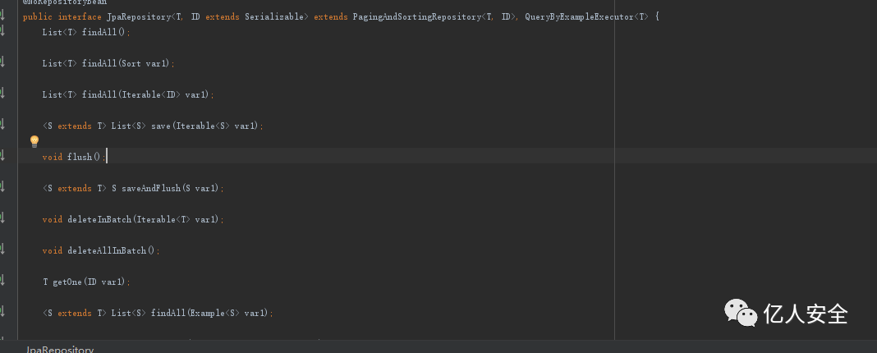The height and width of the screenshot is (353, 877).
Task: Click gutter arrow beside findAll(Iterable<ID> var1)
Action: click(x=2, y=94)
